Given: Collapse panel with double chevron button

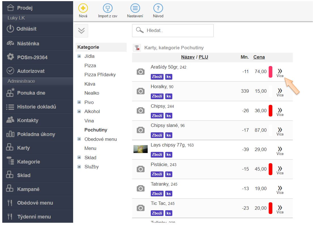Looking at the screenshot, I should click(81, 31).
